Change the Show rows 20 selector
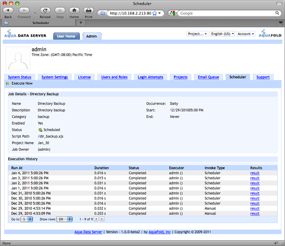Viewport: 285px width, 246px height. click(x=64, y=219)
